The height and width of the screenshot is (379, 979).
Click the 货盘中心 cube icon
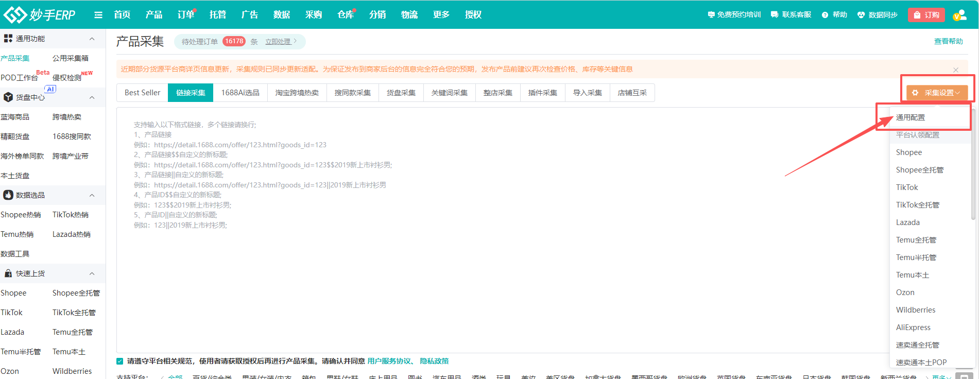tap(8, 97)
